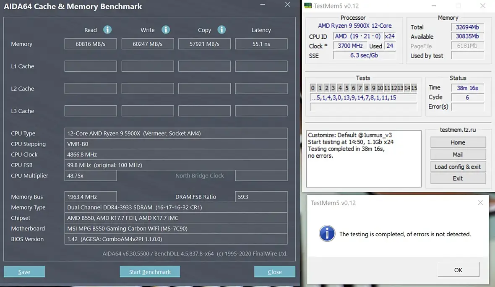Click the empty L1 Cache Read field
Image resolution: width=495 pixels, height=287 pixels.
91,66
